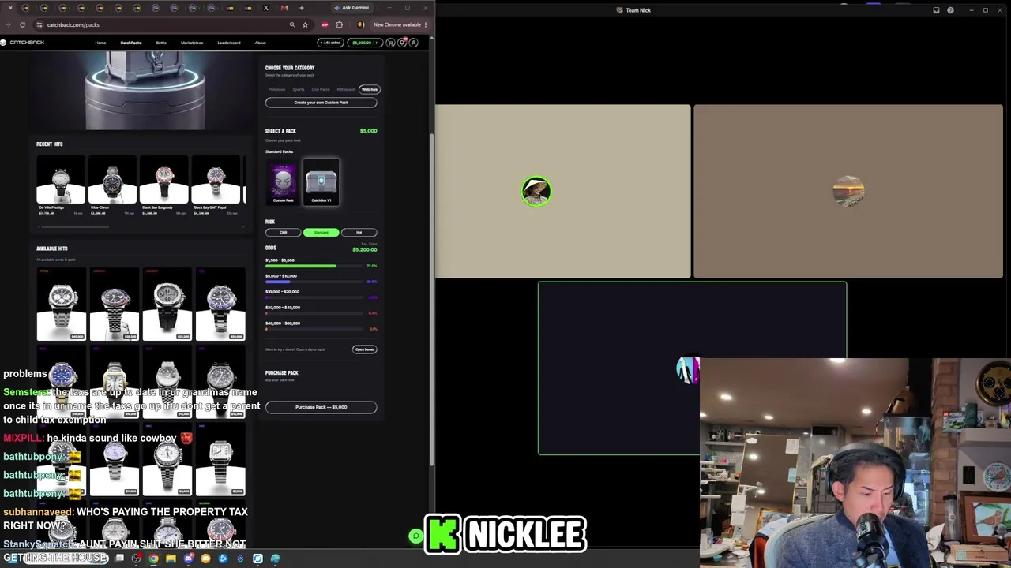Open the Chrome extensions puzzle icon
This screenshot has width=1011, height=568.
(x=340, y=24)
